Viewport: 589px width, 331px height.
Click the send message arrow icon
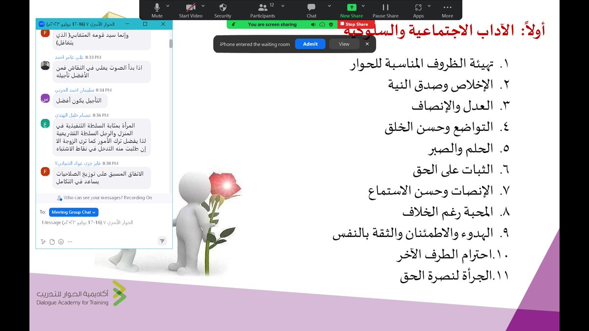pyautogui.click(x=162, y=241)
